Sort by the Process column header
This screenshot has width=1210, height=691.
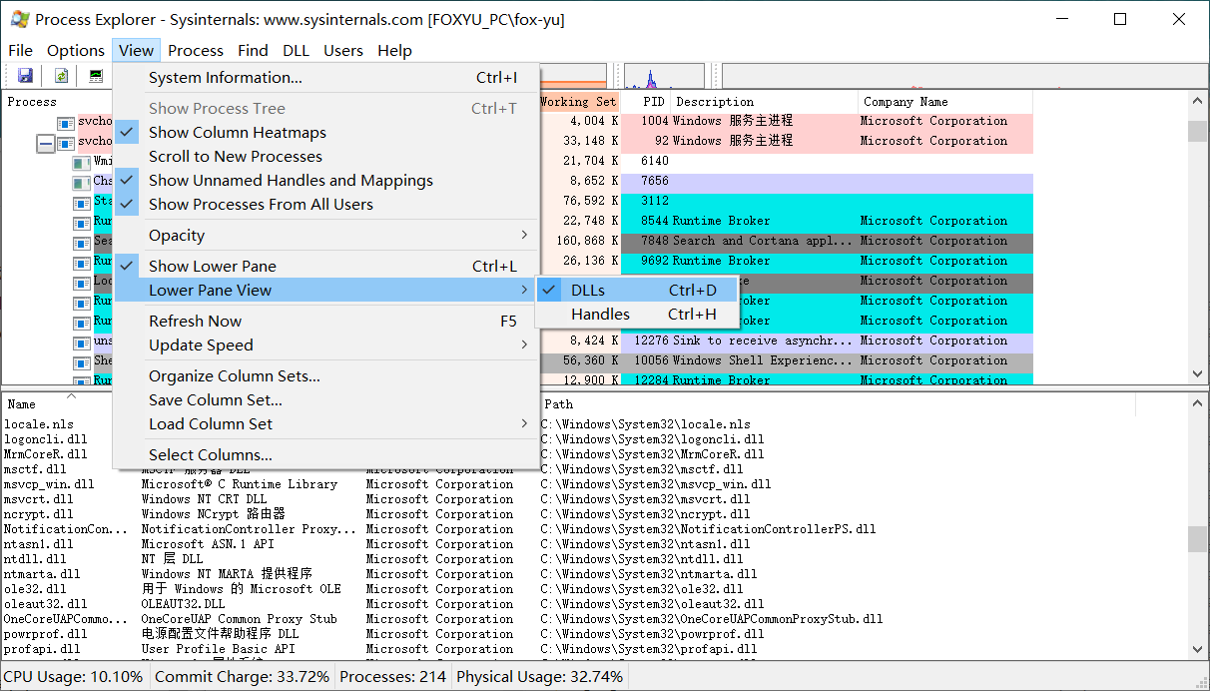(x=58, y=102)
